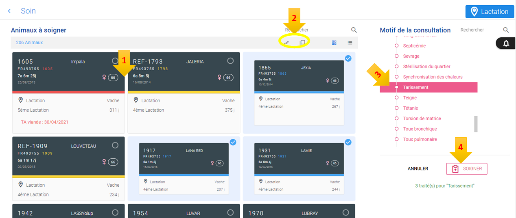The height and width of the screenshot is (218, 516).
Task: Switch to the grid view
Action: pos(334,43)
